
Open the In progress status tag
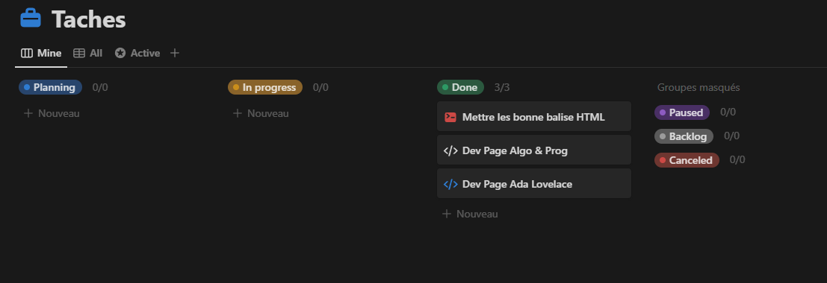264,87
